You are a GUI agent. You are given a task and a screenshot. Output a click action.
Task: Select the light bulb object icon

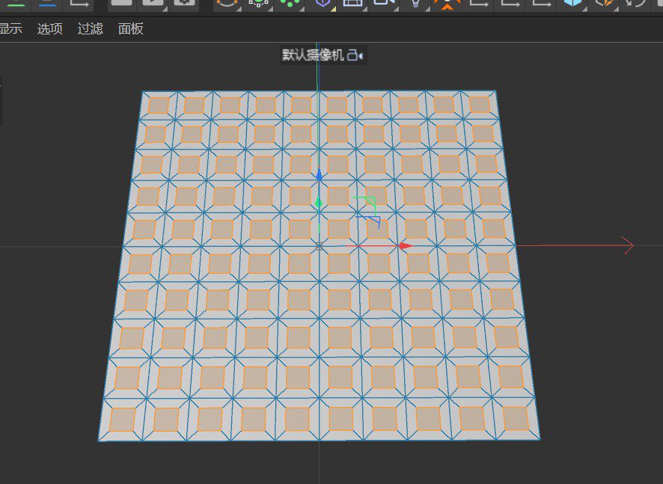point(416,4)
